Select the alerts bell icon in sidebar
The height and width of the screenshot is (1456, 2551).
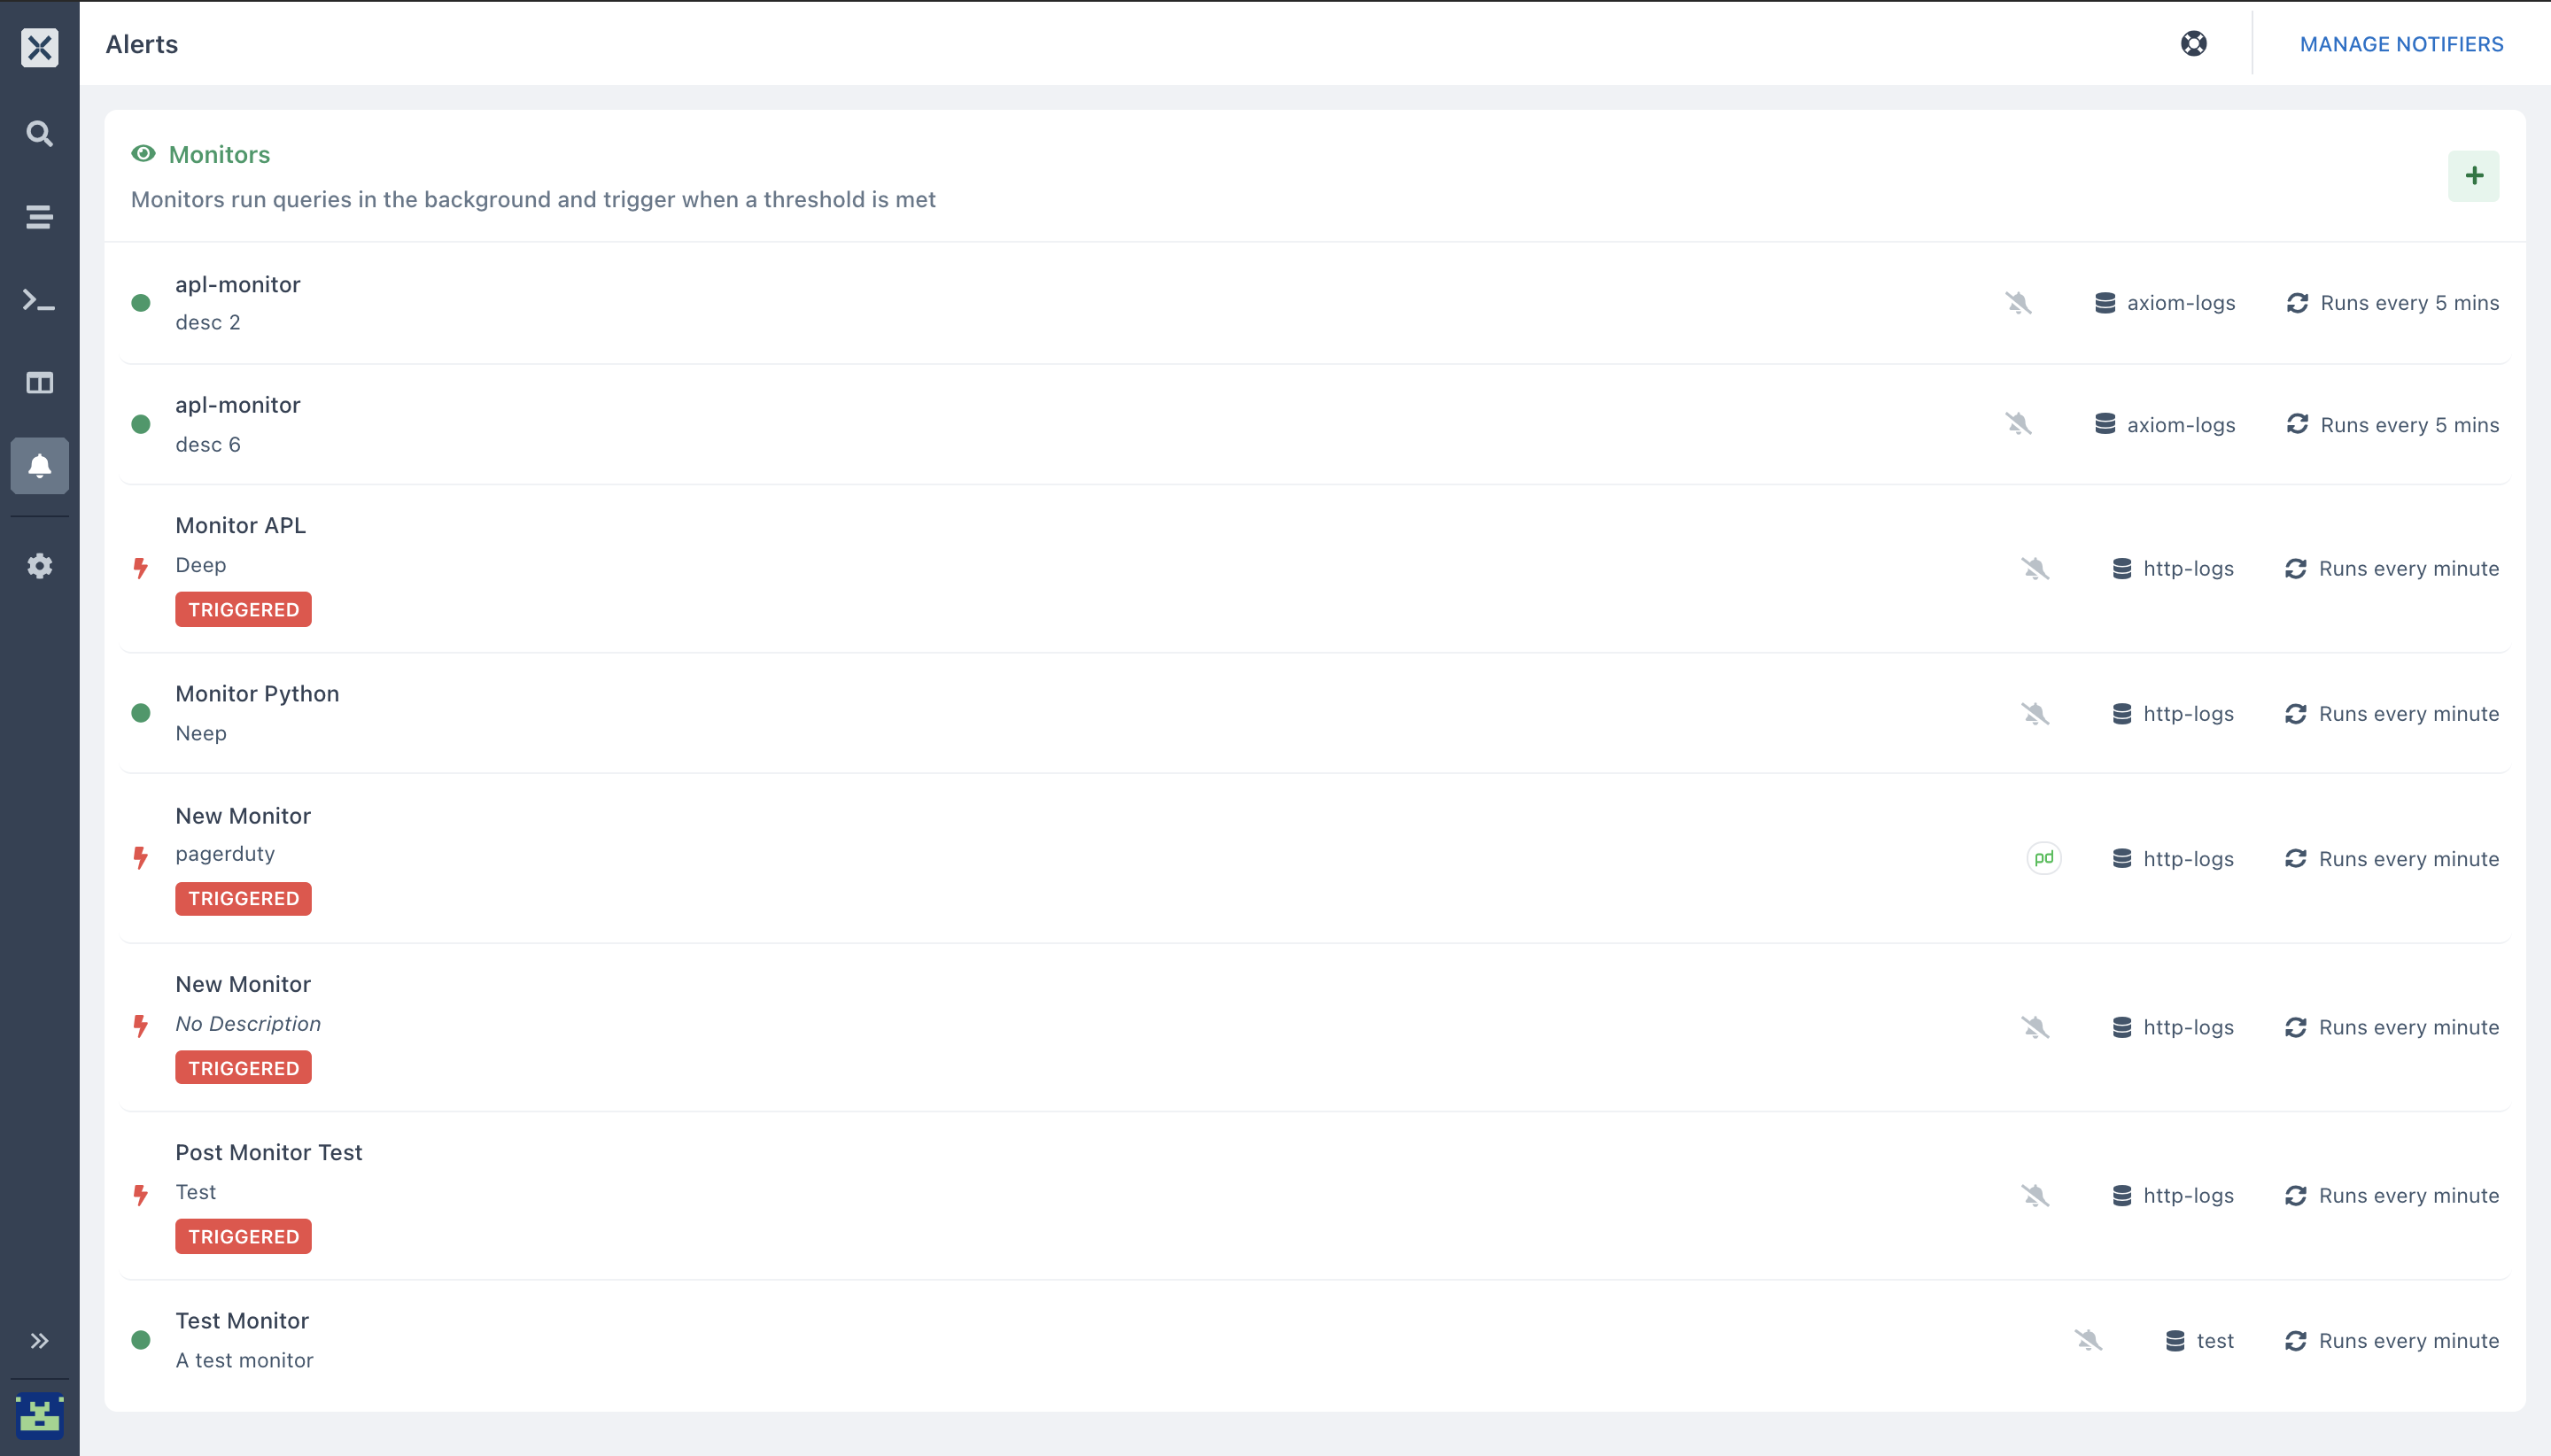point(39,465)
